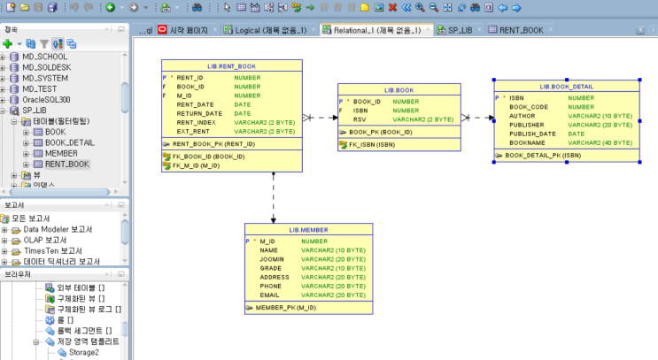Screen dimensions: 658x360
Task: Click the Fit Screen icon
Action: tap(448, 7)
